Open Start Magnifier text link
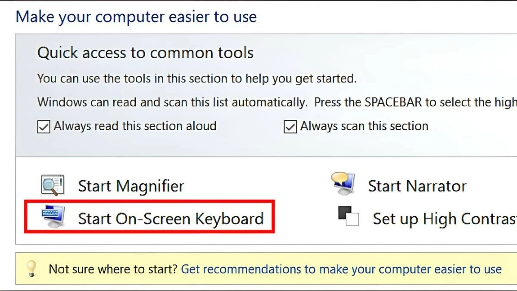 click(131, 186)
